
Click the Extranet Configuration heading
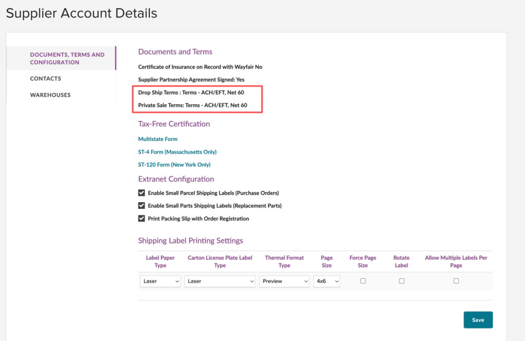click(176, 179)
